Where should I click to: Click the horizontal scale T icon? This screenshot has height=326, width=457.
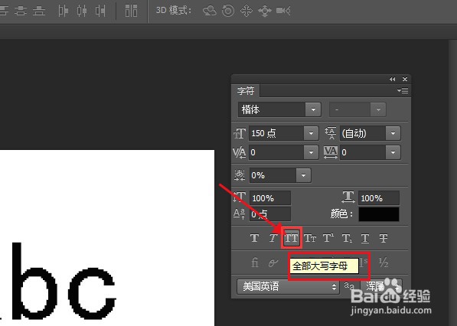pyautogui.click(x=348, y=197)
